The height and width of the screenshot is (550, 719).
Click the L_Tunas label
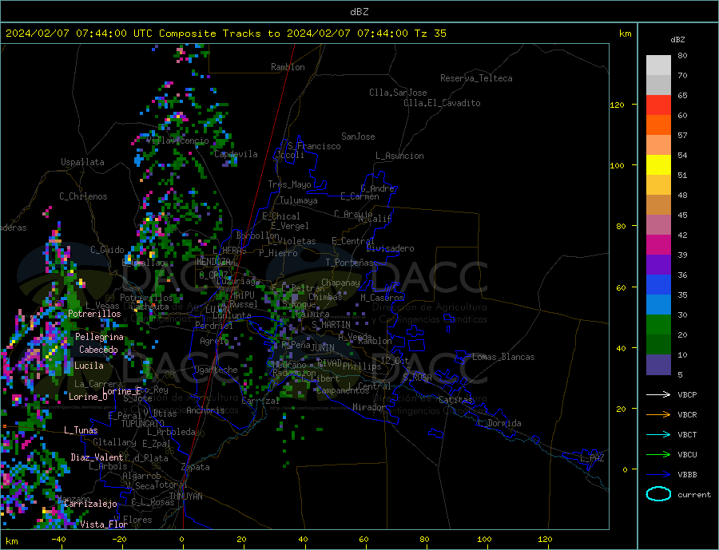coord(81,430)
